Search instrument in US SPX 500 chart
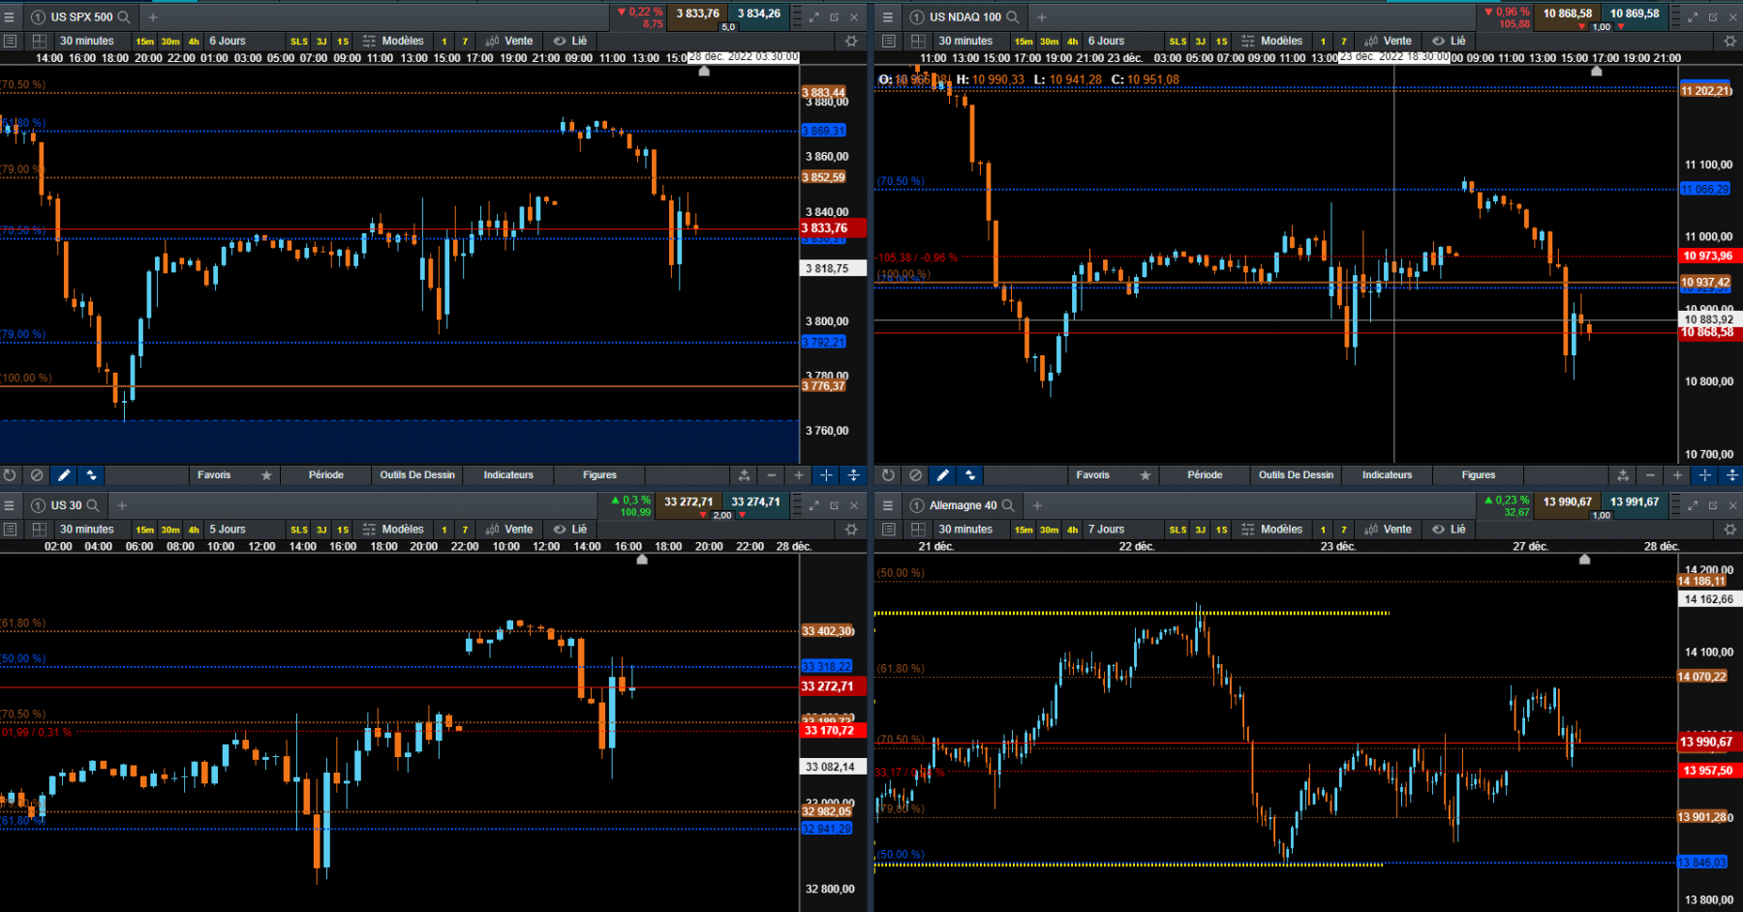Screen dimensions: 1743x912 tap(124, 16)
